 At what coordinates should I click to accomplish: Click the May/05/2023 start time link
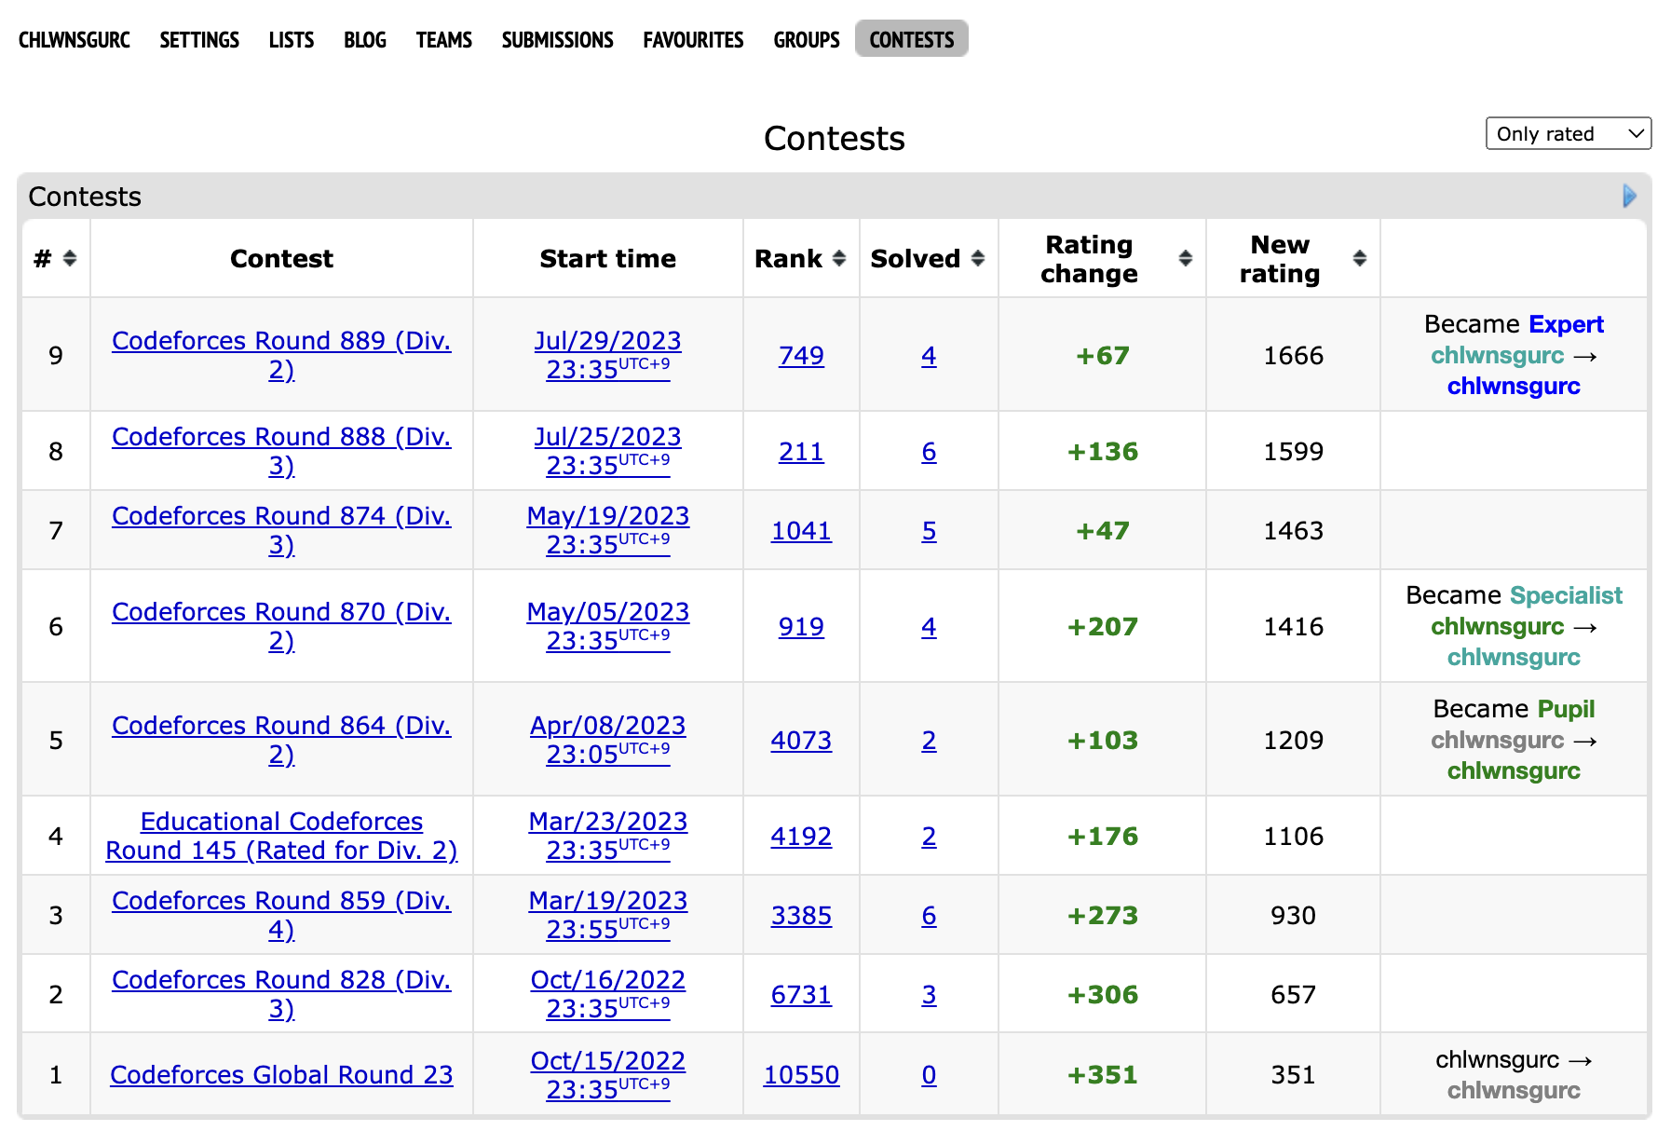pos(608,626)
